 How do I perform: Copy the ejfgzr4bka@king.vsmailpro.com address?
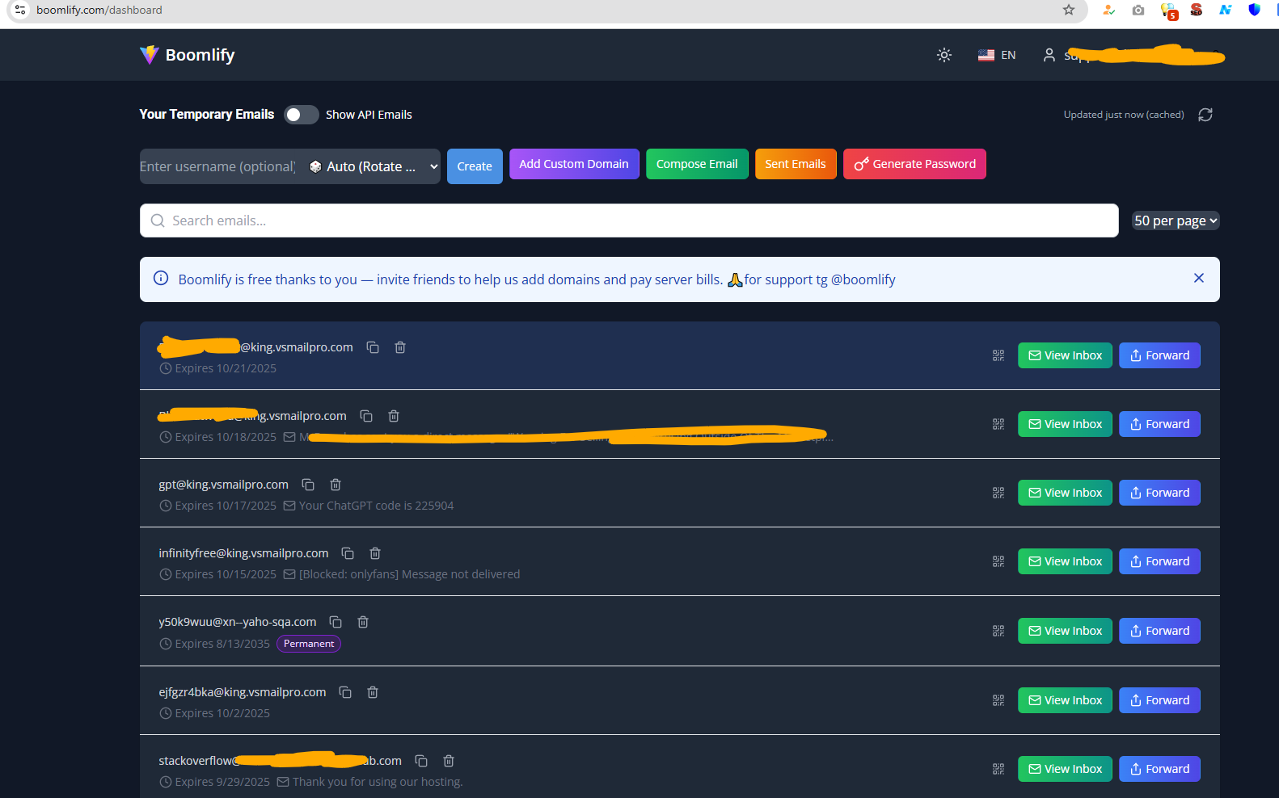coord(345,692)
